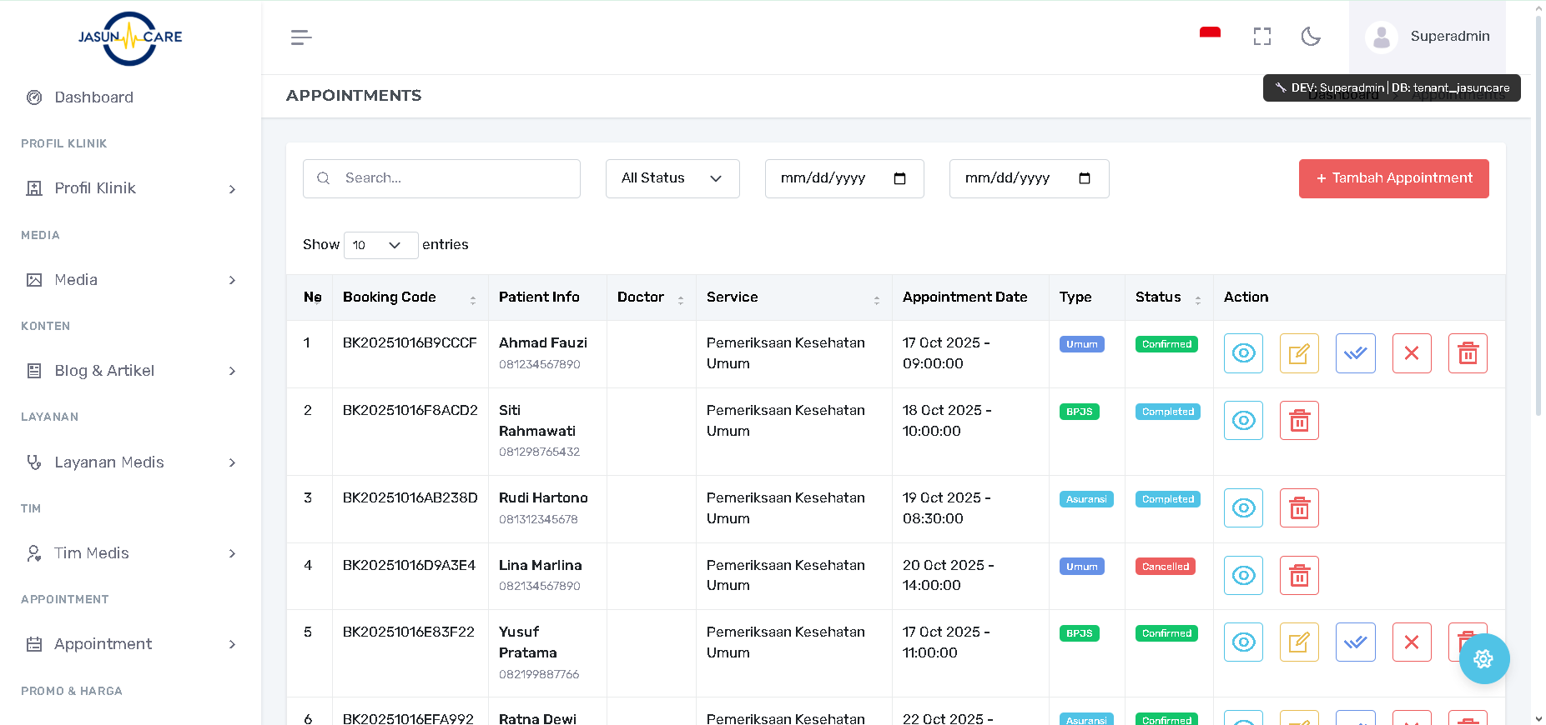Mark Ahmad Fauzi's appointment as completed

tap(1355, 353)
